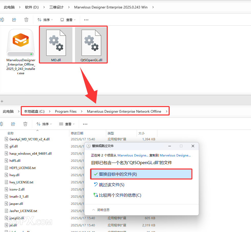Click the delete trash icon in lower toolbar
The image size is (251, 232).
[25, 124]
